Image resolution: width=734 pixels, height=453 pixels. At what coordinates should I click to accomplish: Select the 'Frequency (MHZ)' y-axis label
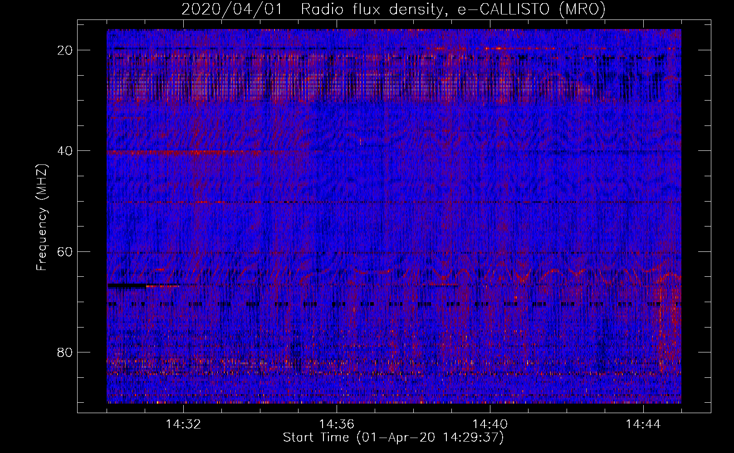[42, 217]
